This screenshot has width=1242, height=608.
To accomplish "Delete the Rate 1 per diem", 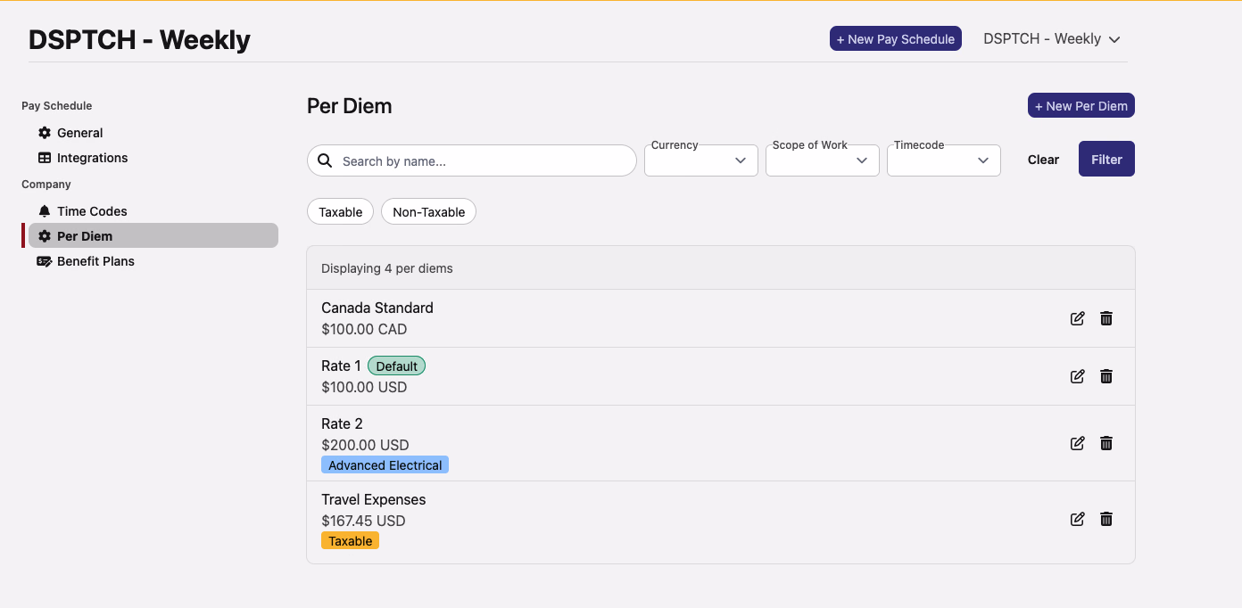I will coord(1106,376).
